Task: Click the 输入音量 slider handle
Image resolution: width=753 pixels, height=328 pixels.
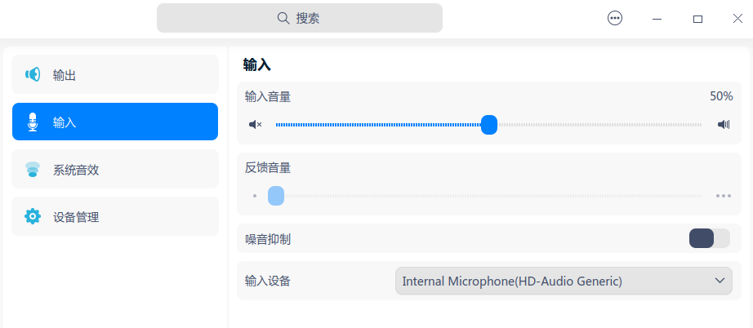Action: click(489, 125)
